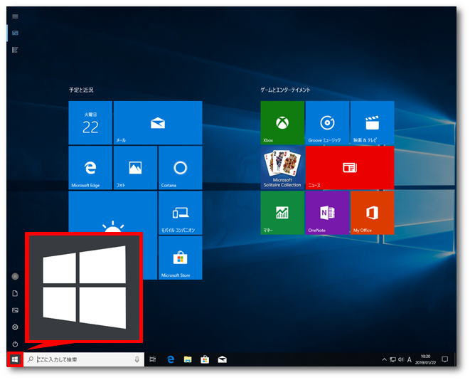The image size is (470, 380).
Task: Open the Cortana tile
Action: [x=180, y=168]
